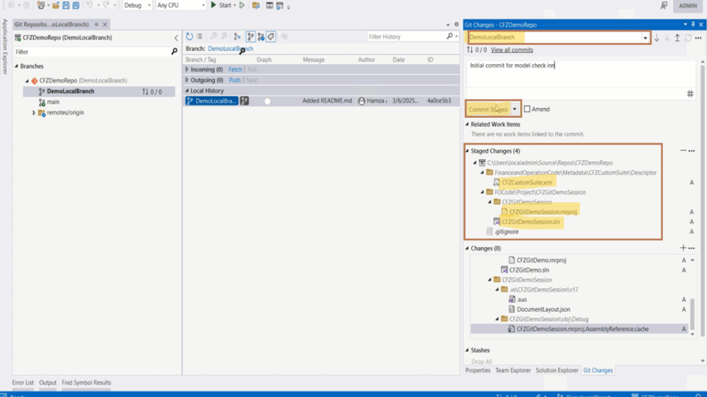Open Changes section more options ellipsis
The height and width of the screenshot is (397, 707).
pos(692,248)
